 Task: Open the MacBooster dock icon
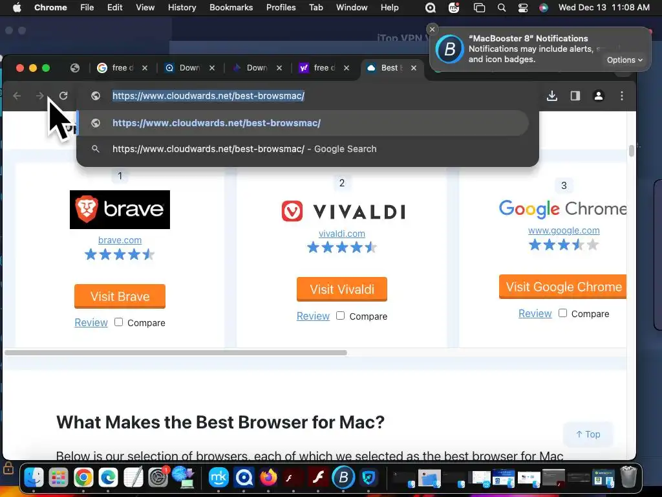343,478
